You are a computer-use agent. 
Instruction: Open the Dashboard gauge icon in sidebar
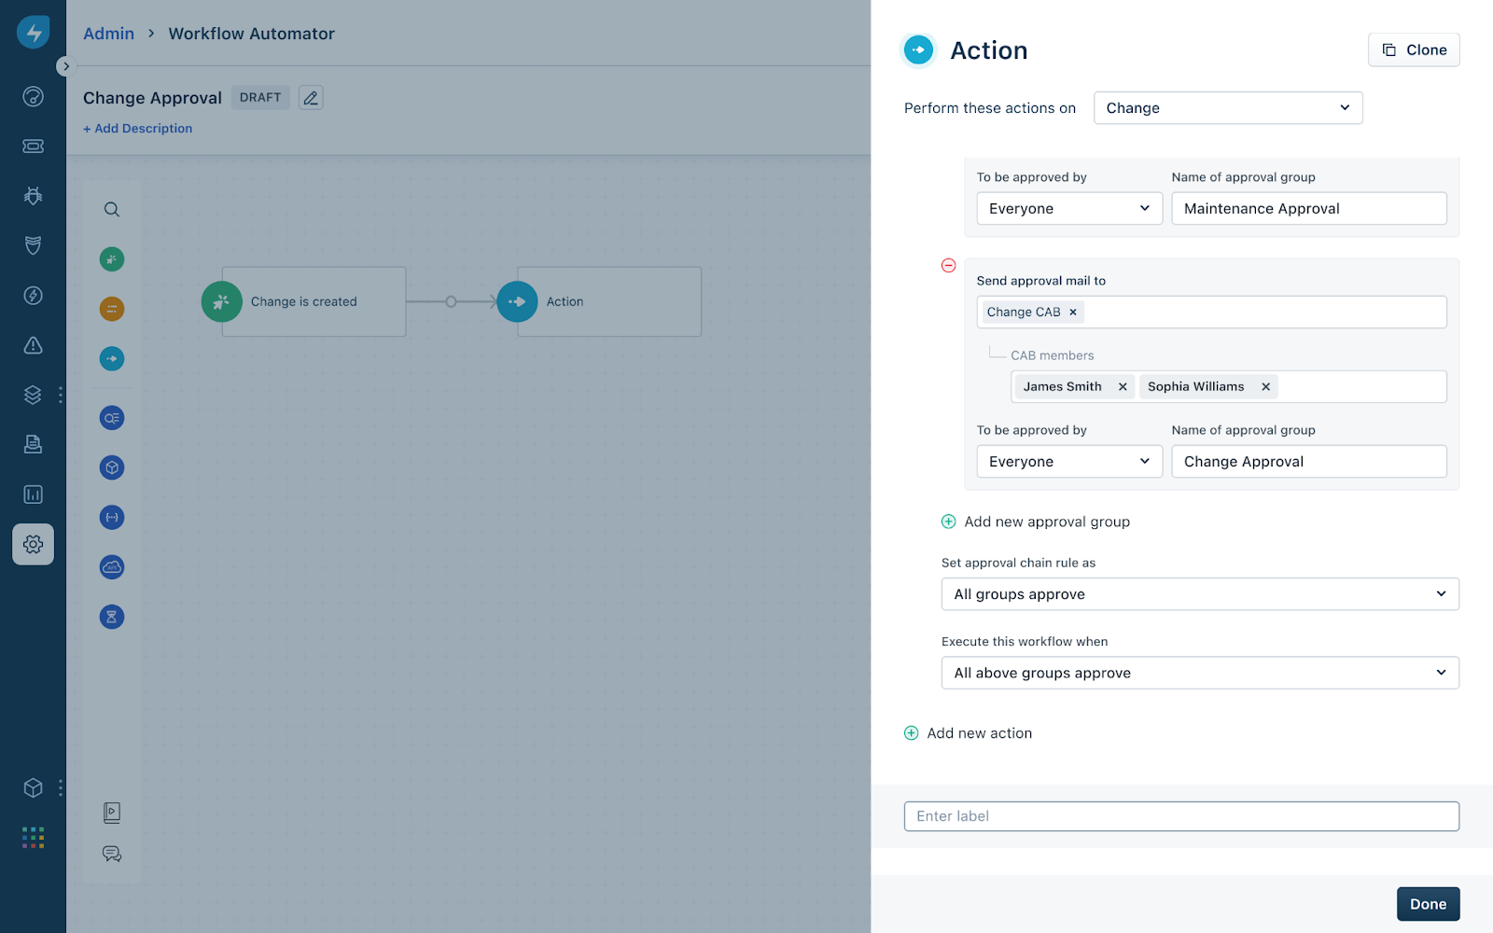[33, 96]
